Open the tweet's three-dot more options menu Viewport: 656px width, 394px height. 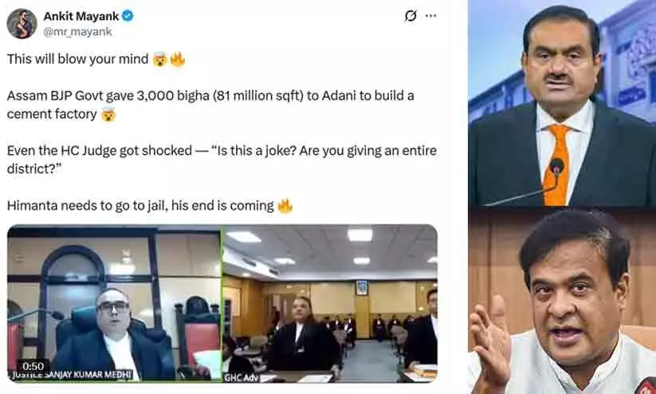coord(430,16)
